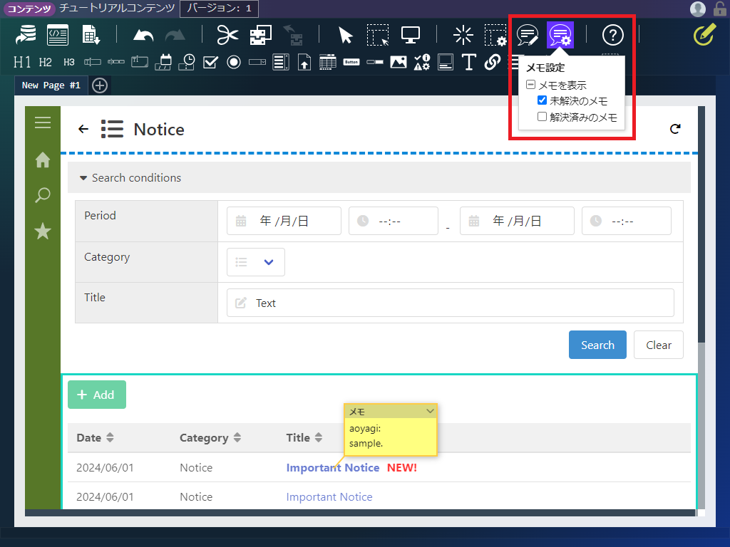The image size is (730, 547).
Task: Select the New Page #1 tab
Action: point(51,85)
